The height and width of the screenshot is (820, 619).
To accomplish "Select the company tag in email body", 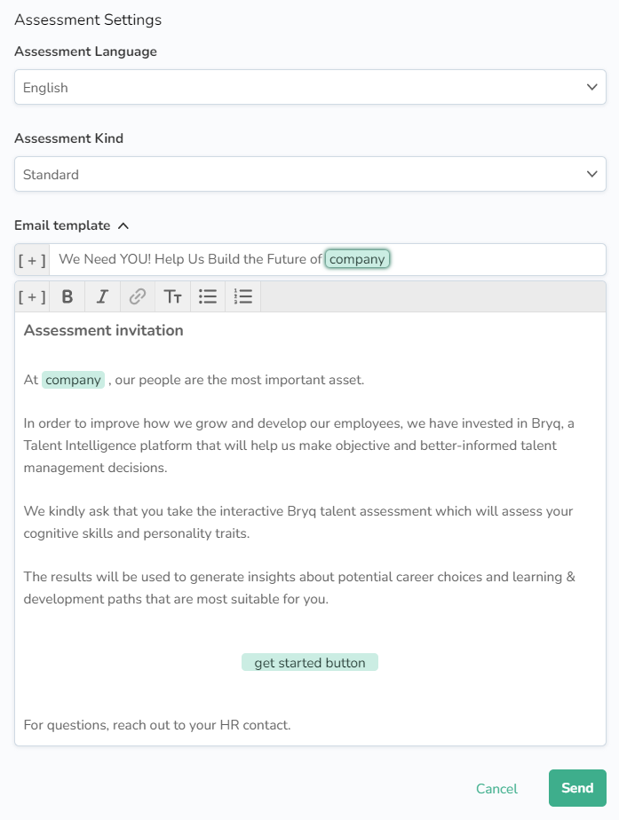I will pos(73,380).
